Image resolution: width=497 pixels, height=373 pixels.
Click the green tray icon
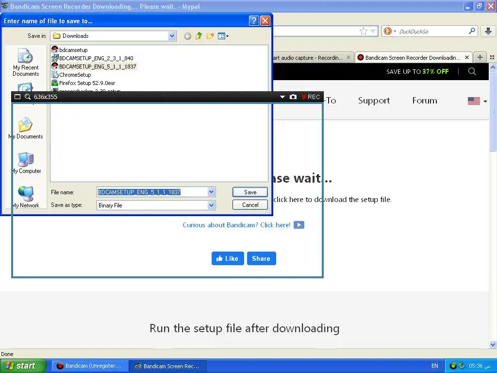pos(453,366)
